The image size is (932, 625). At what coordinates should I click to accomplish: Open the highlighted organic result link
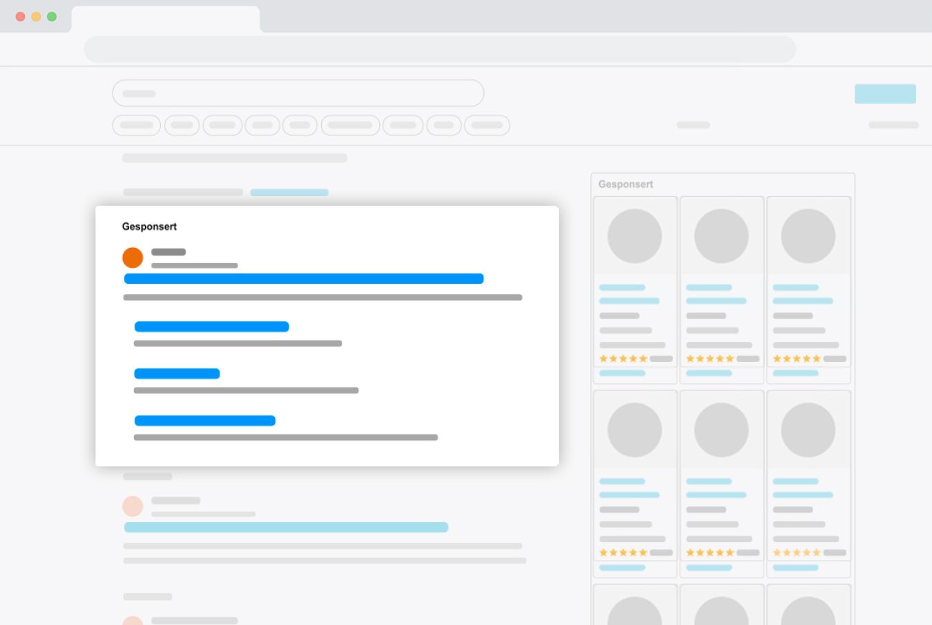pos(285,526)
